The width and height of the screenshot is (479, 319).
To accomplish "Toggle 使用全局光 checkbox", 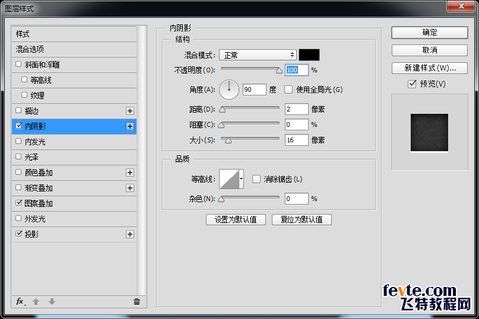I will [x=288, y=90].
